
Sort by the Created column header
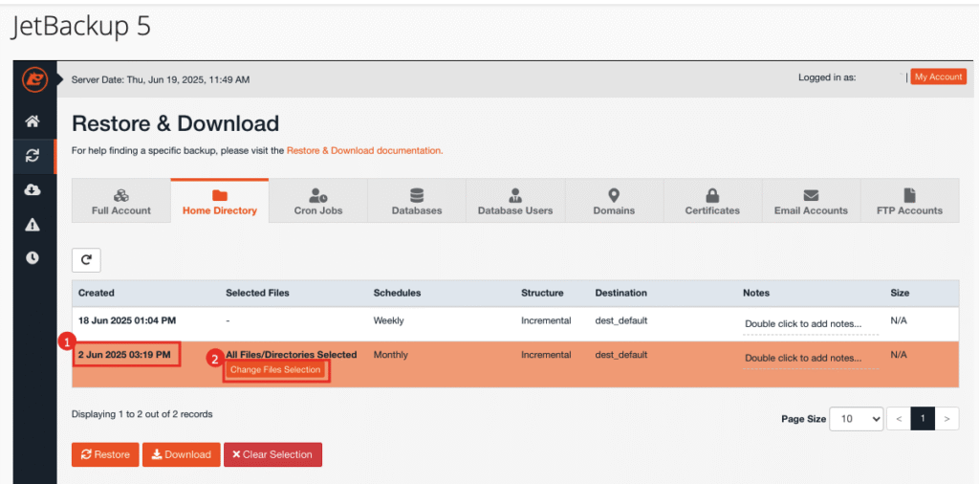click(97, 293)
